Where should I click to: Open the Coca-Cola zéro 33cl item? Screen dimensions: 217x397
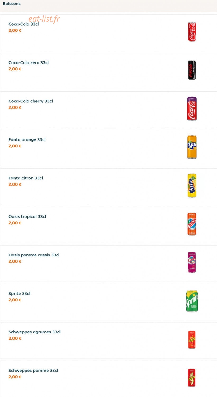pos(29,63)
